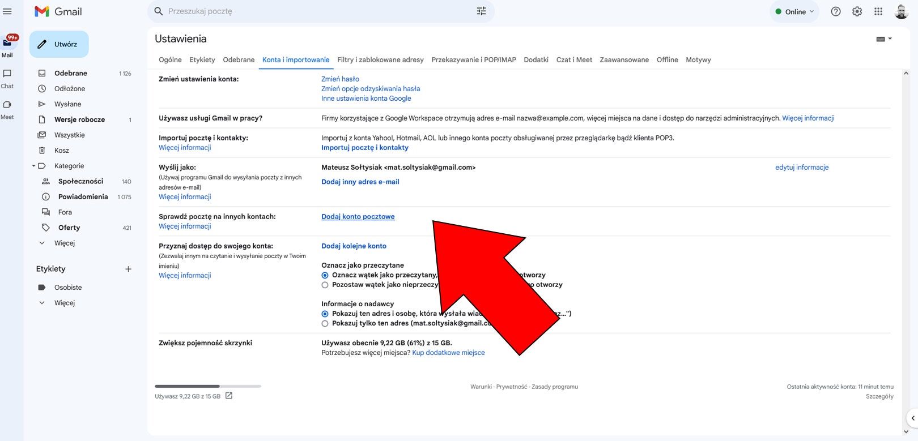Click the Gmail logo

[x=58, y=11]
